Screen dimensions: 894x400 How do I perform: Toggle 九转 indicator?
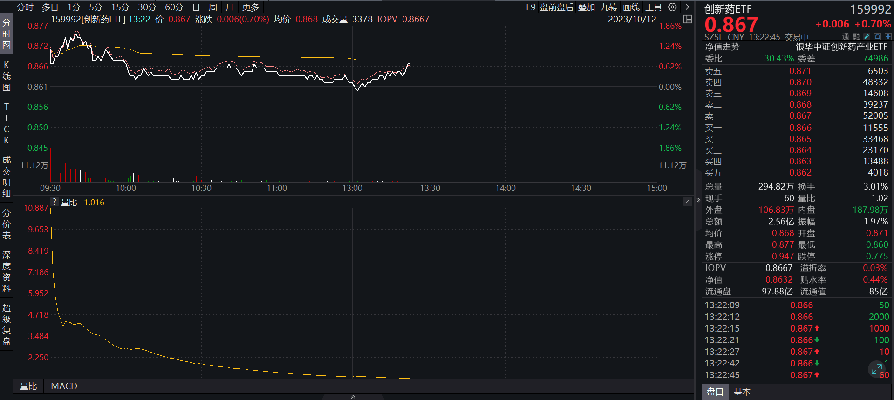click(x=609, y=7)
